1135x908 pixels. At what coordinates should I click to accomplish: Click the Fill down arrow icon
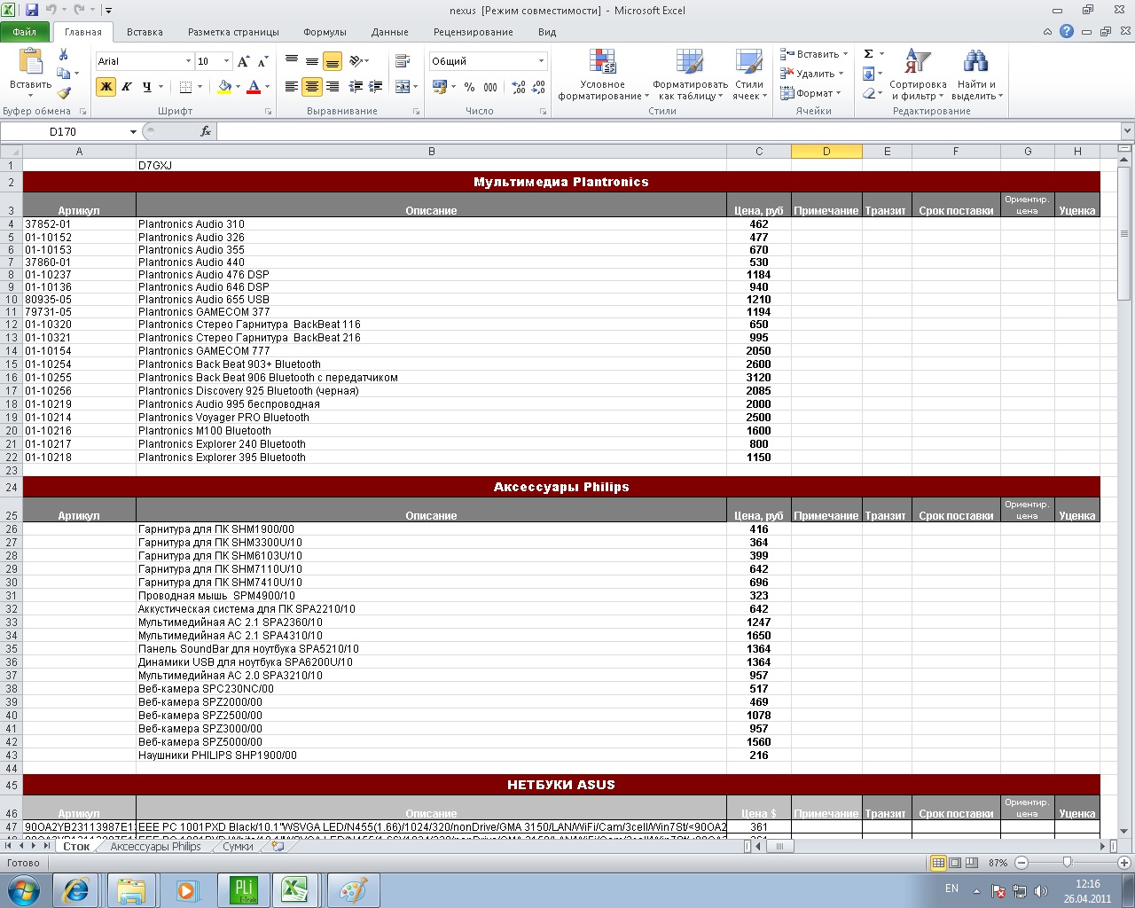(869, 74)
